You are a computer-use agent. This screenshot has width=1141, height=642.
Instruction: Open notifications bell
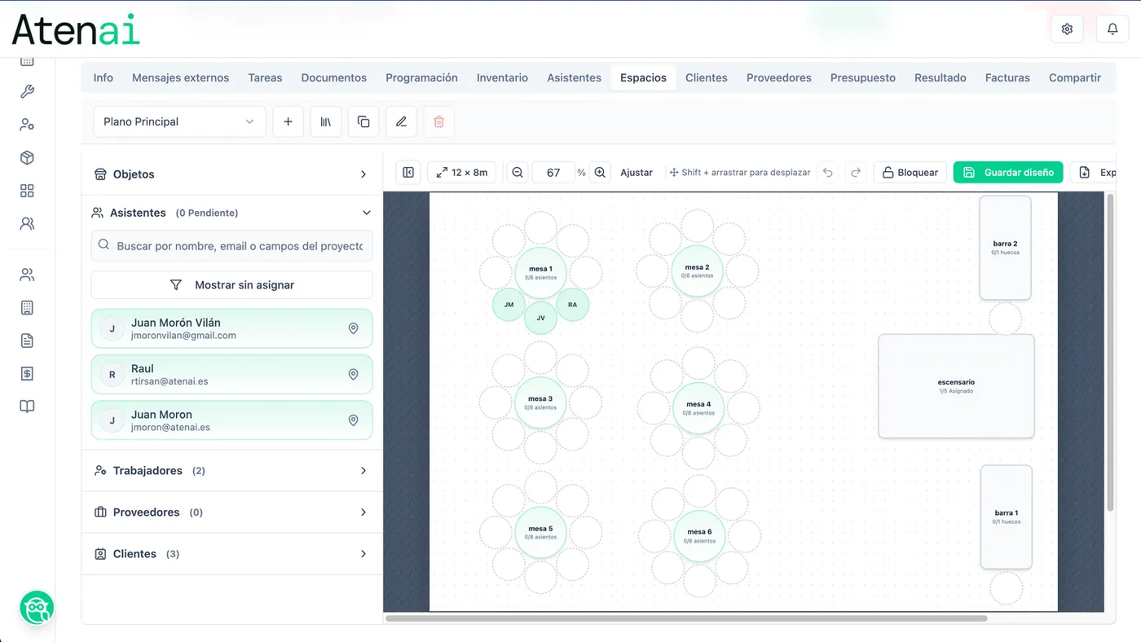pyautogui.click(x=1112, y=29)
